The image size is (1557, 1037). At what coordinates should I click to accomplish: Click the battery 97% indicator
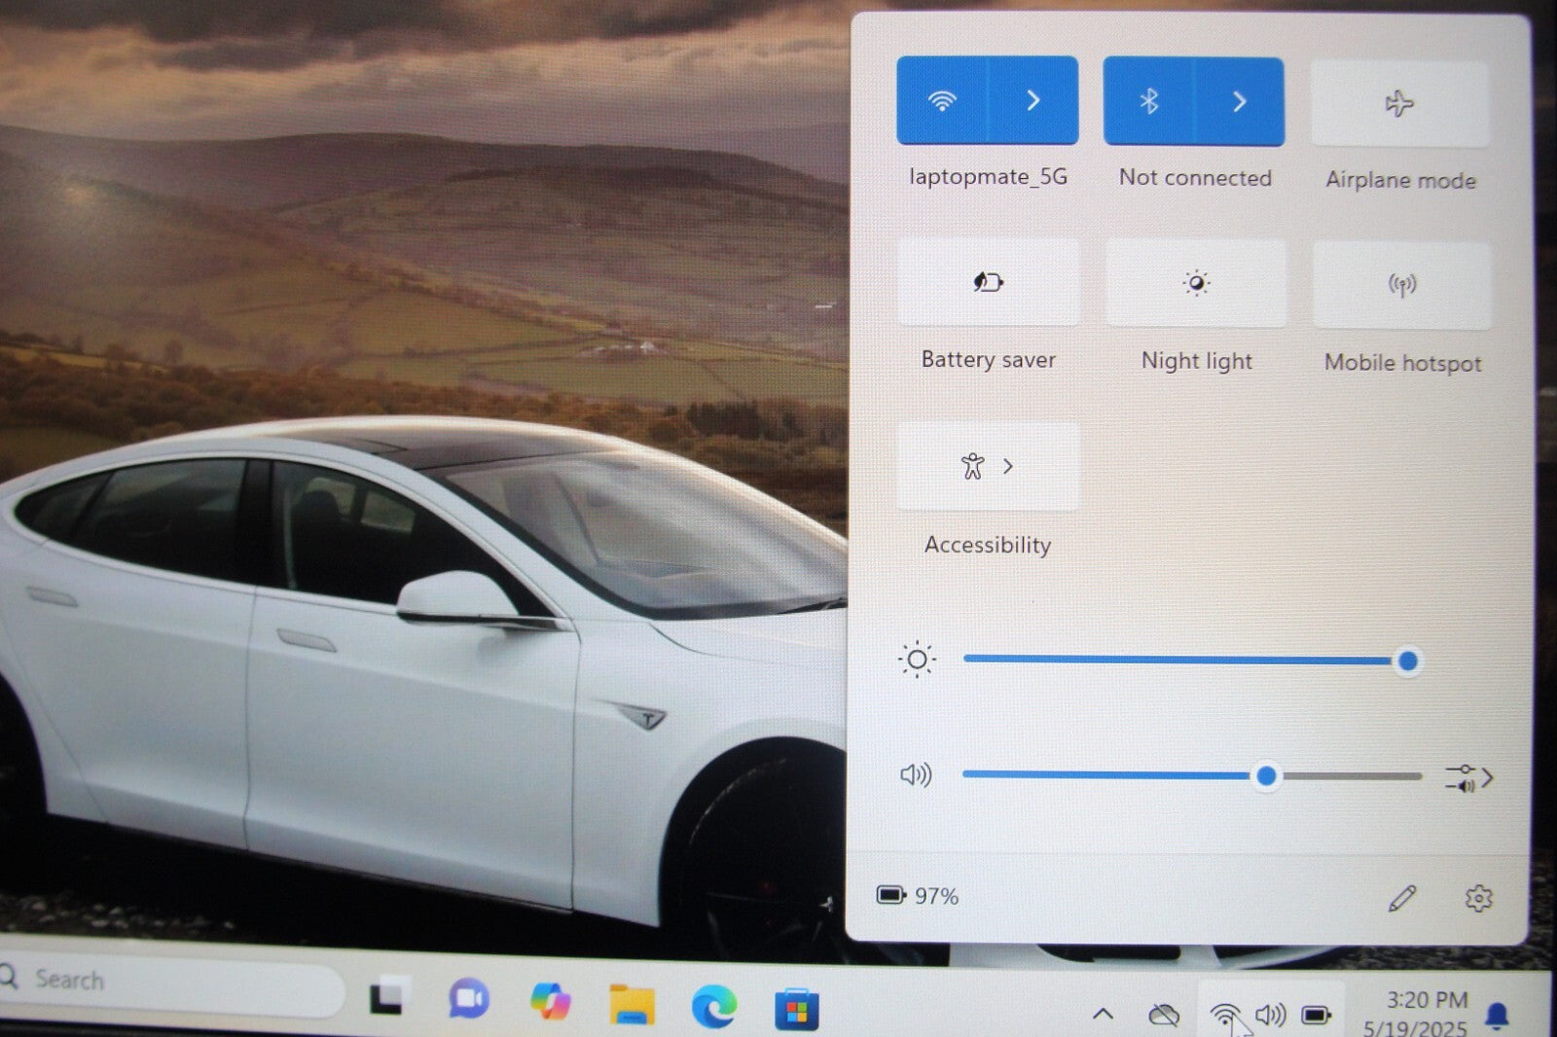click(918, 895)
